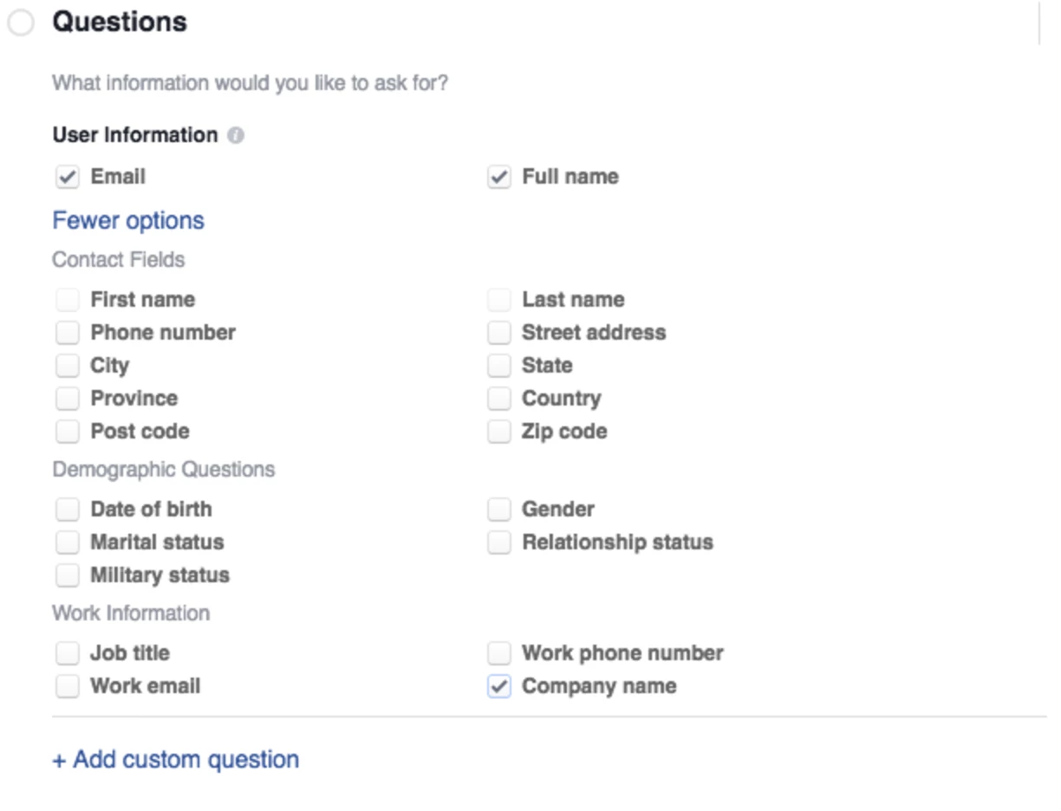Uncheck the Company name checkbox
This screenshot has height=811, width=1061.
click(x=498, y=686)
